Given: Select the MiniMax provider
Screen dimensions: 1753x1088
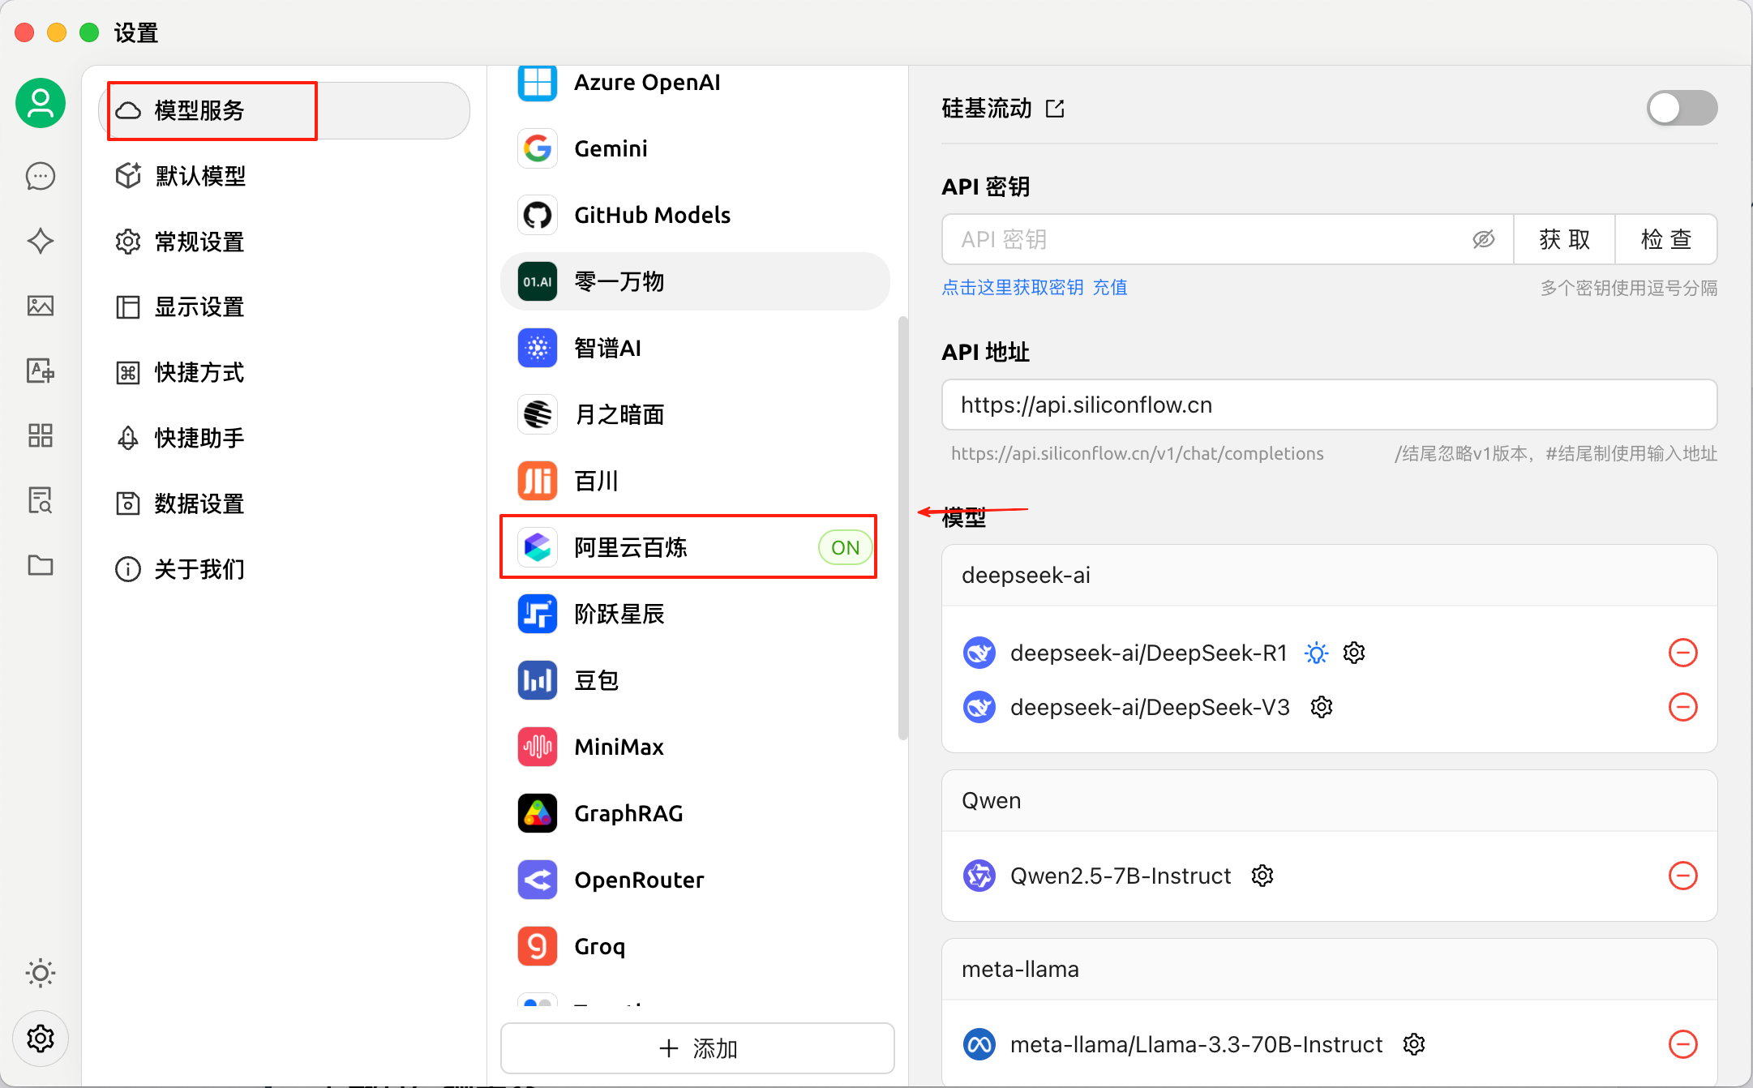Looking at the screenshot, I should click(x=695, y=747).
